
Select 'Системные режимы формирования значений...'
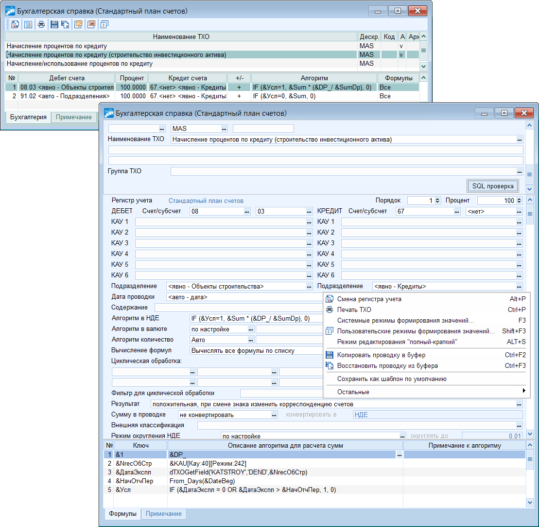[426, 321]
